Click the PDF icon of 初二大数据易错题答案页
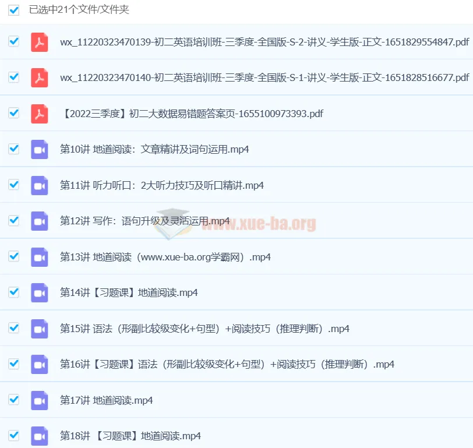Screen dimensions: 473x448 (40, 114)
